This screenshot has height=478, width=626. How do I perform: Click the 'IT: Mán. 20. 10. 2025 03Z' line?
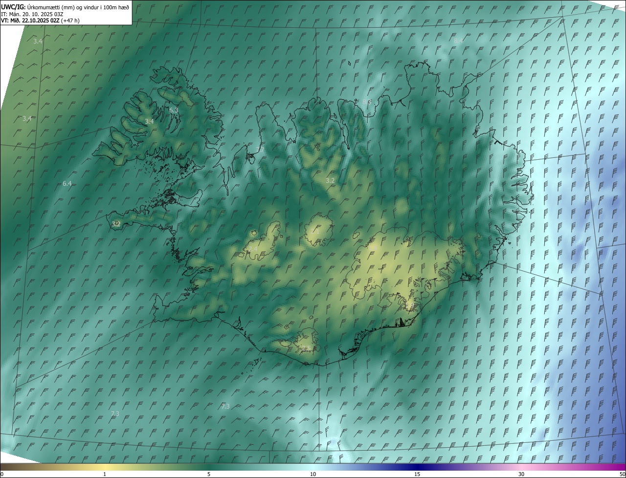32,14
